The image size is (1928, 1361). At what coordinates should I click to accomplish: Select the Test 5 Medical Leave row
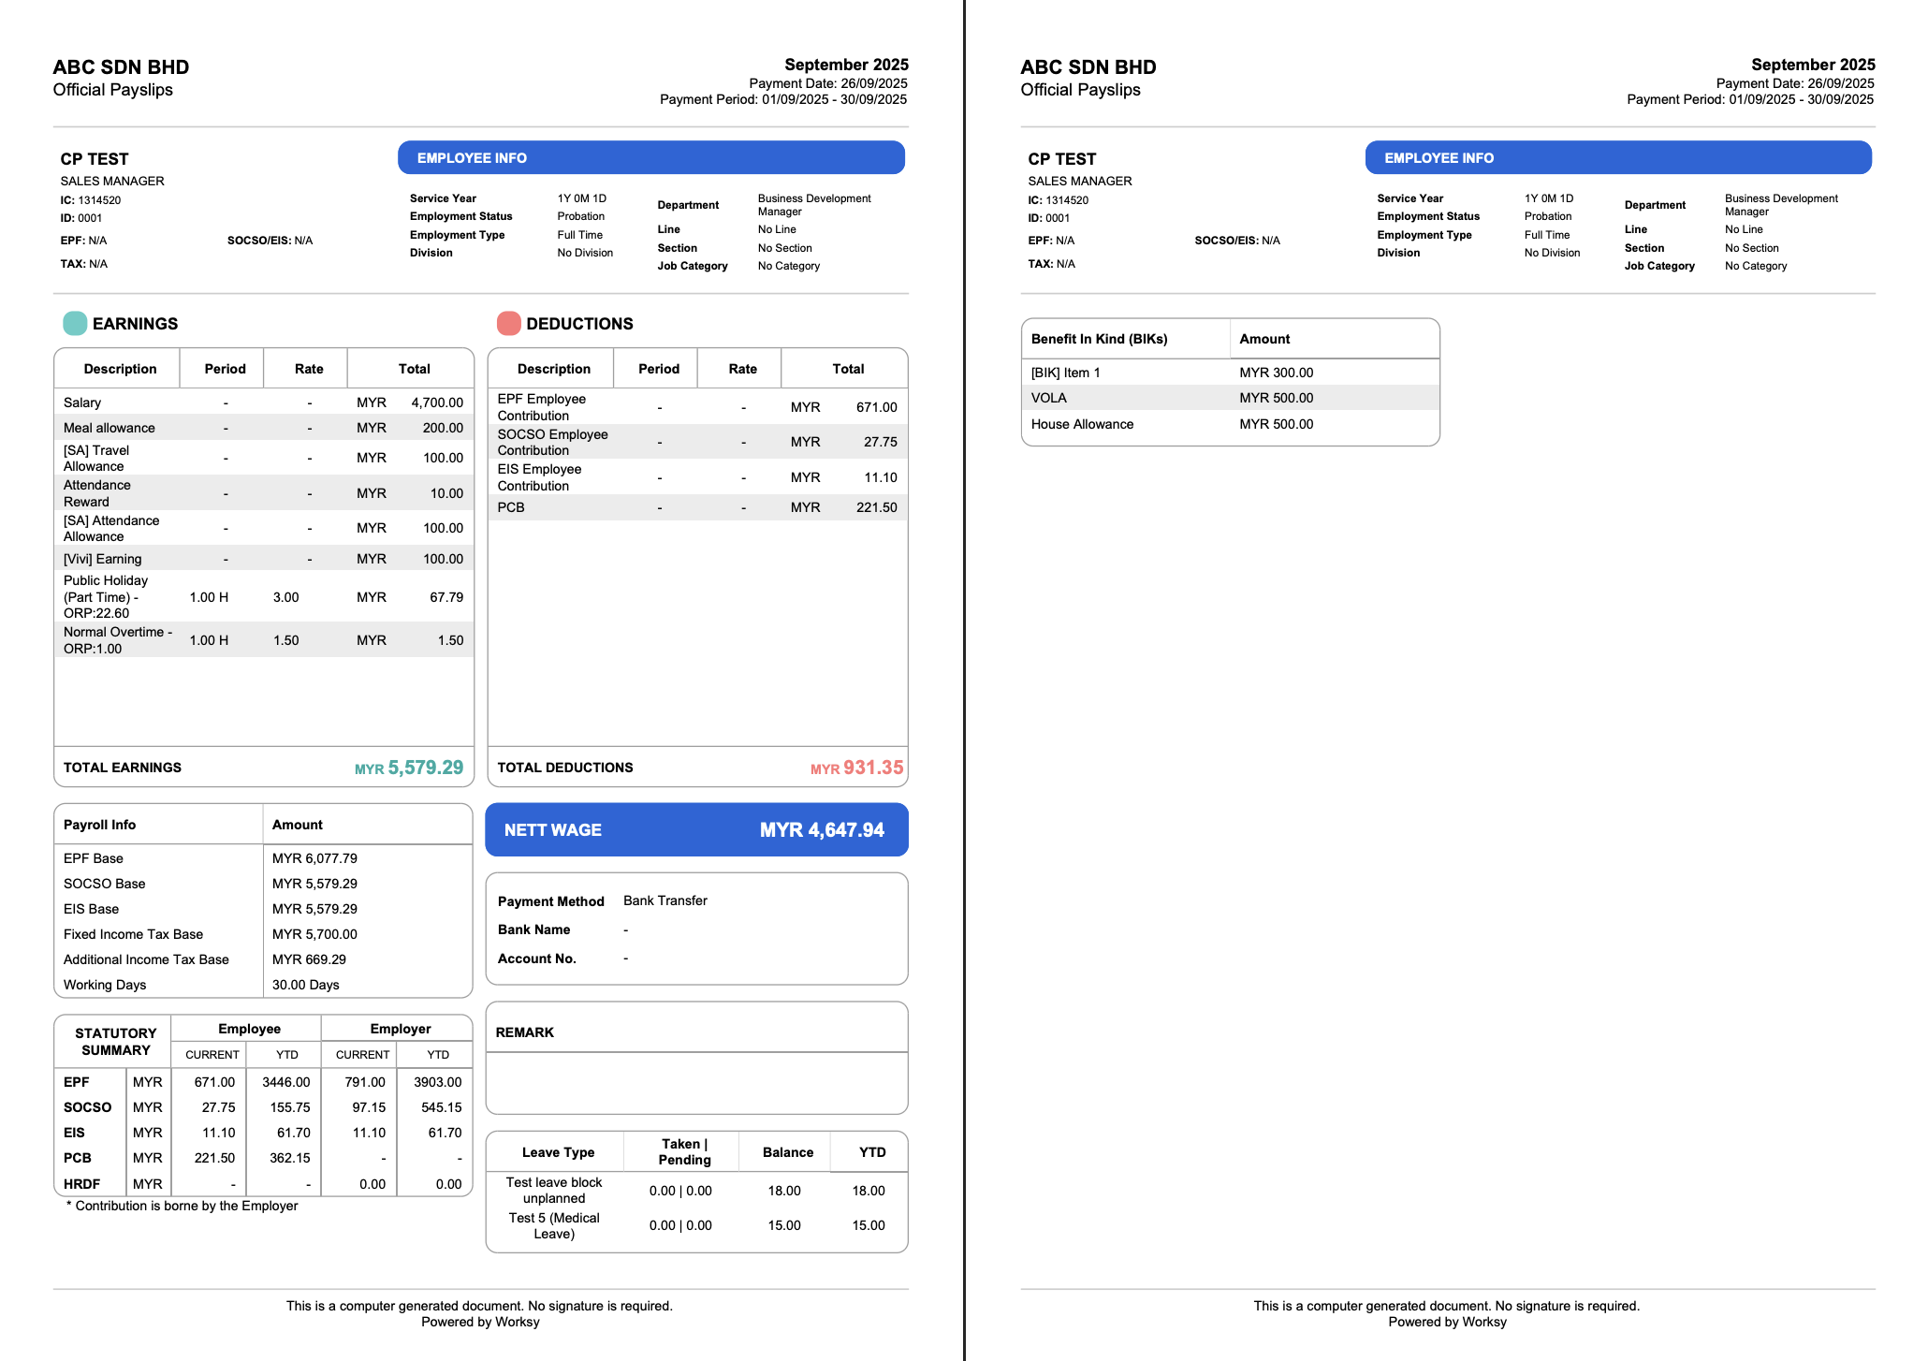pos(554,1225)
